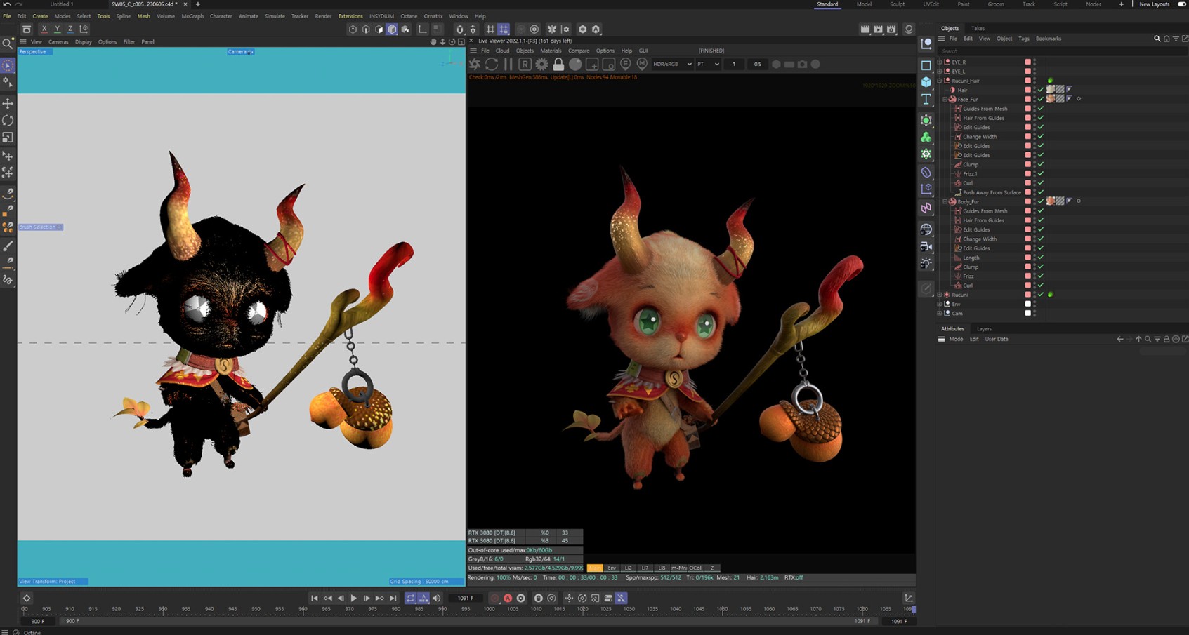
Task: Toggle the X axis lock
Action: [x=44, y=29]
